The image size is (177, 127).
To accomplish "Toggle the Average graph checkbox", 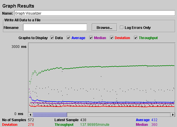I will pyautogui.click(x=68, y=38).
